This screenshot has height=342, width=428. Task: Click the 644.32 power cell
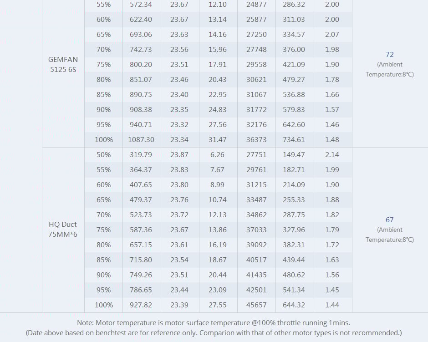tap(295, 305)
